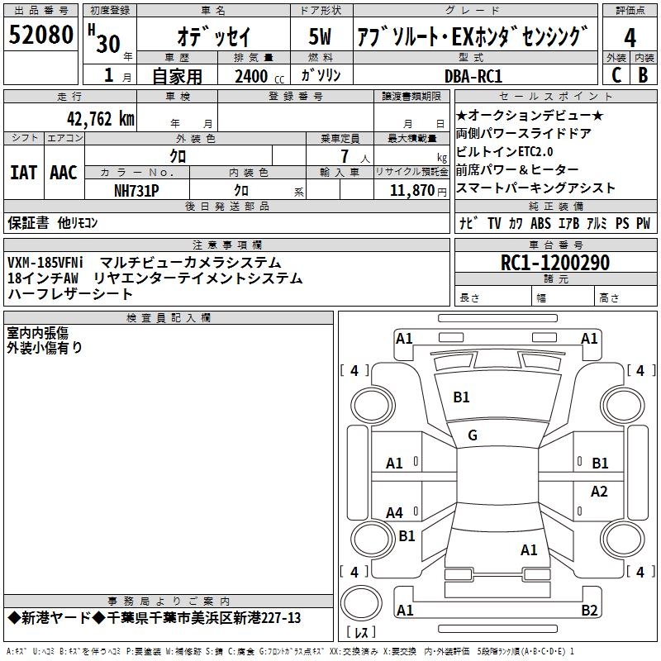
Task: Click the displacement value 2400 cc
Action: click(x=259, y=76)
